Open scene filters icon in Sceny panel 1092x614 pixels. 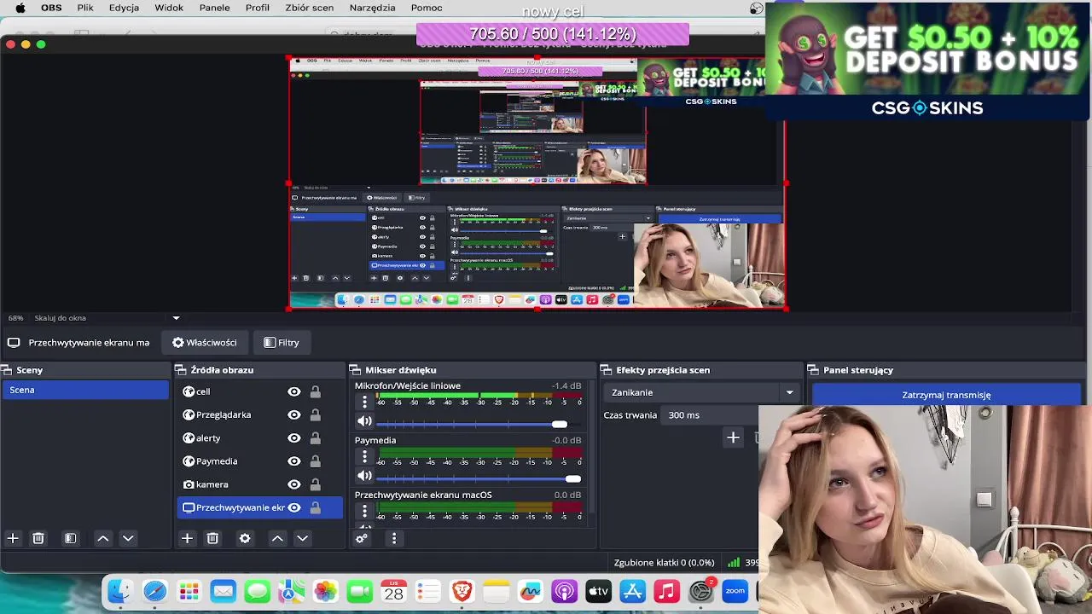71,538
